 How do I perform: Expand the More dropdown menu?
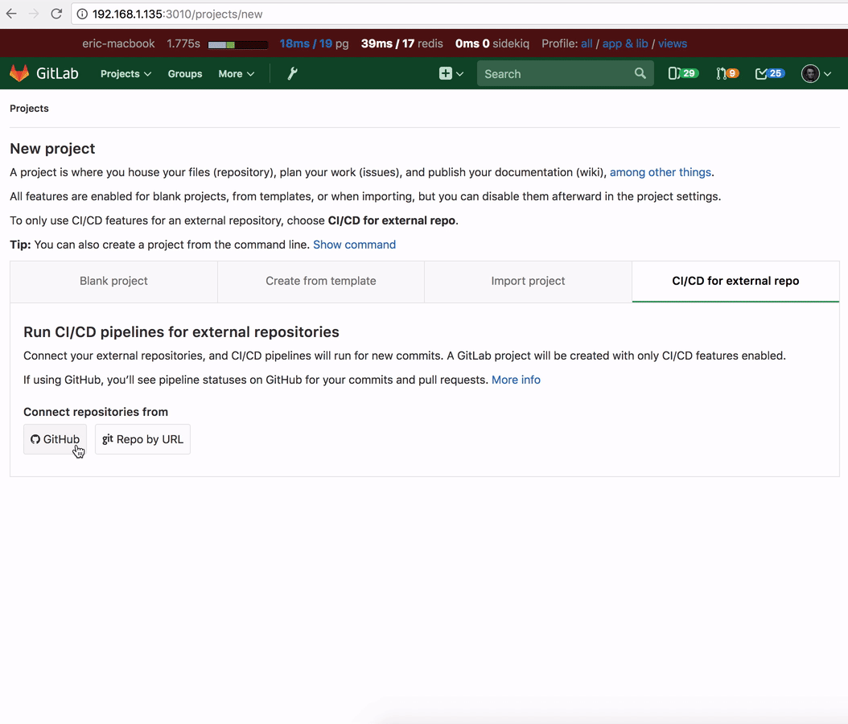pos(236,73)
